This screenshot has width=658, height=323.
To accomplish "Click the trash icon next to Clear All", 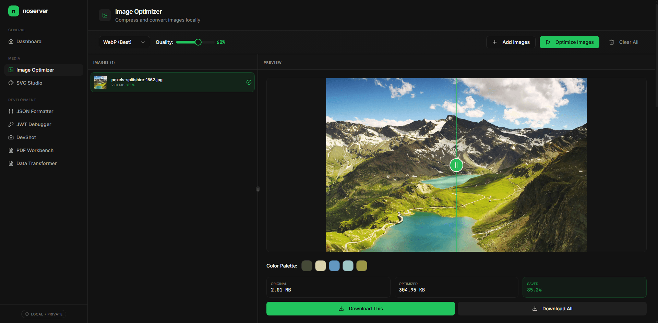I will click(611, 42).
